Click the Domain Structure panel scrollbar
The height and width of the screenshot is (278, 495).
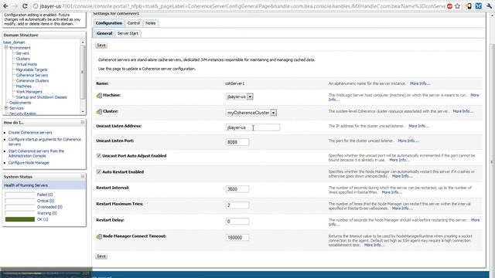[x=83, y=77]
